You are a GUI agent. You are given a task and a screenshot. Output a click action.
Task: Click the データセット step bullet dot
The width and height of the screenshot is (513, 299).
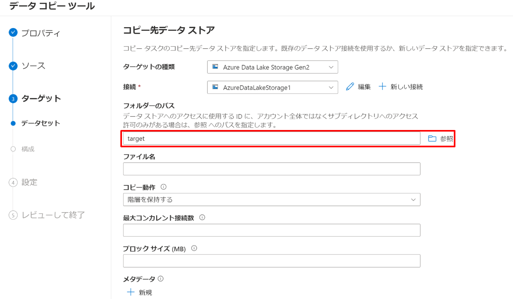pos(13,123)
